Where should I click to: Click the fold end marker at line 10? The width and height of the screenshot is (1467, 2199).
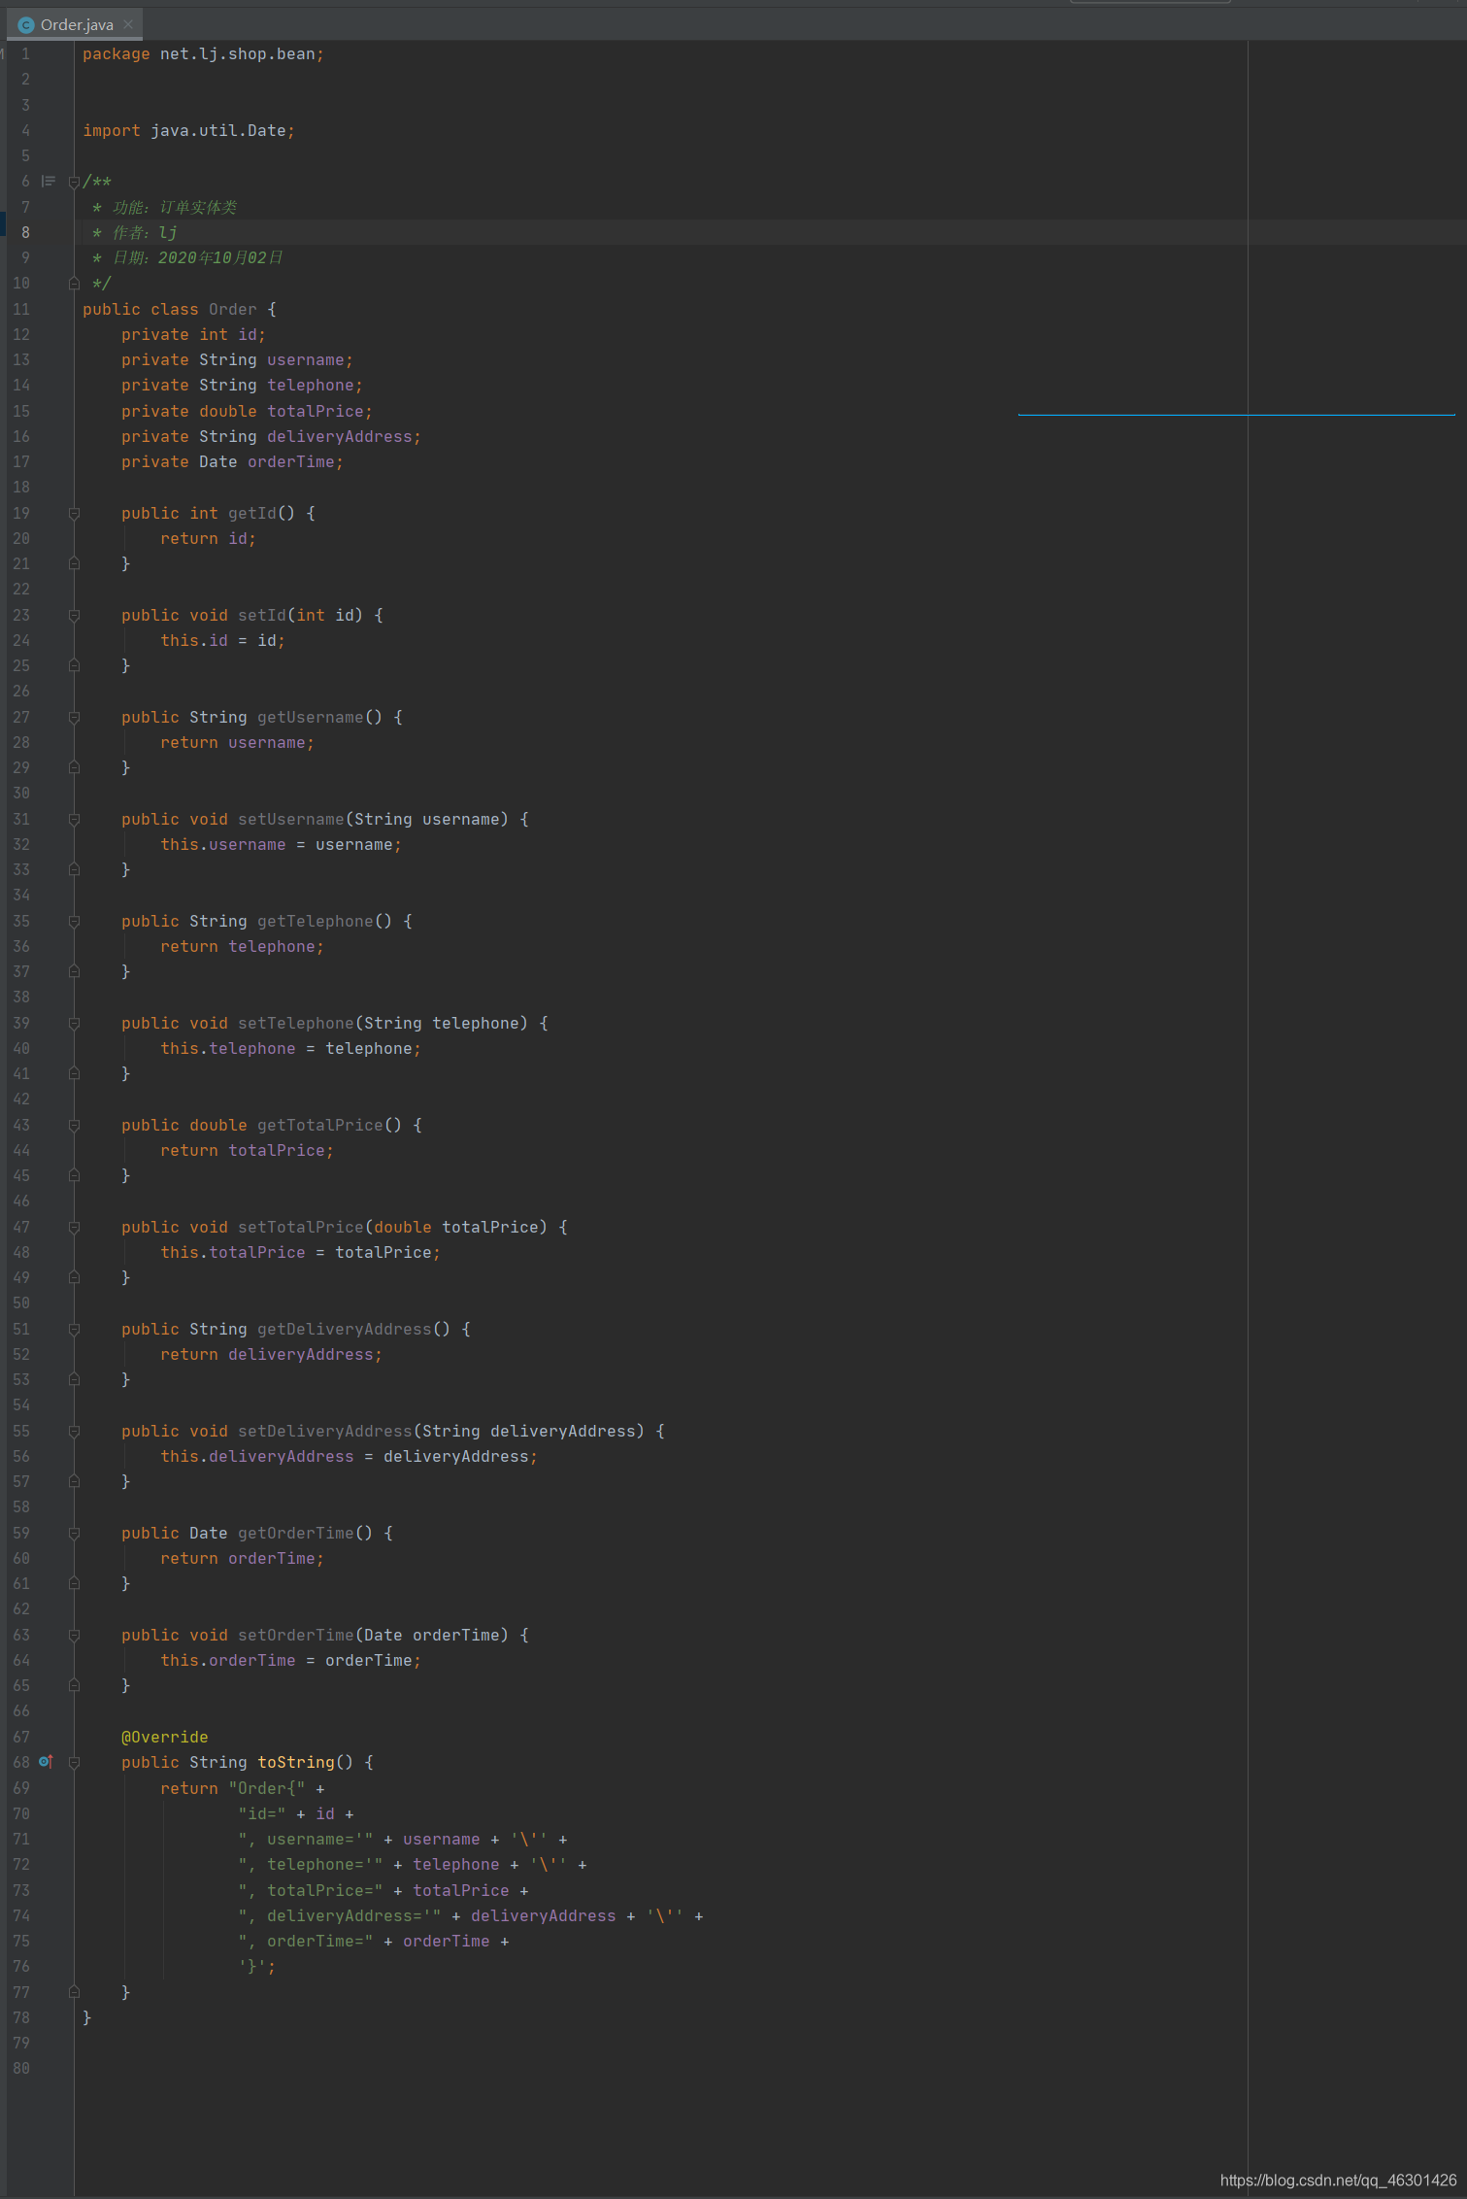74,283
